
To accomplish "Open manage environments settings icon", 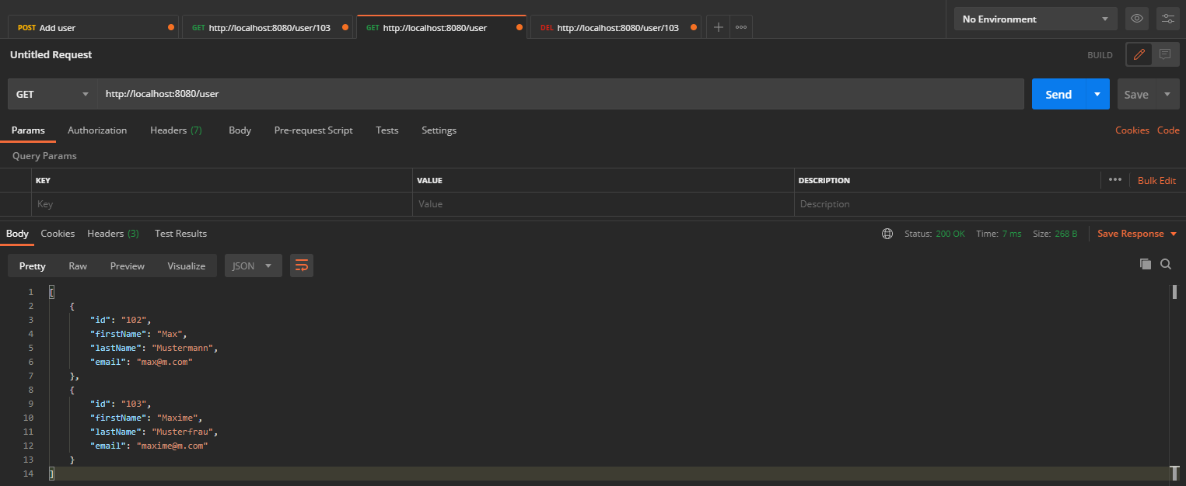I will click(x=1167, y=19).
